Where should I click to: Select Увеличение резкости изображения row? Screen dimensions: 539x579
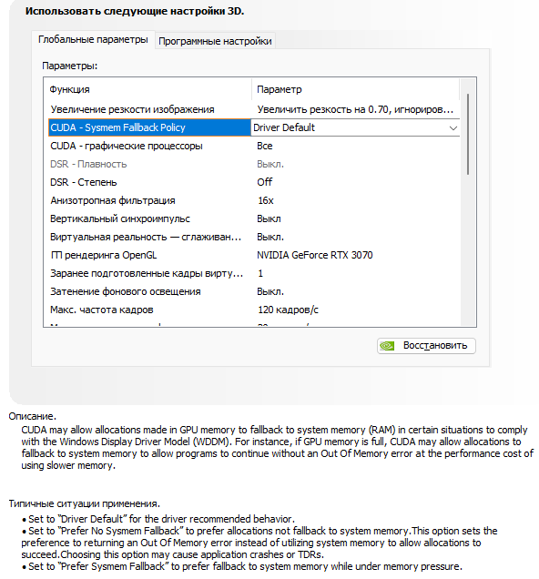254,109
